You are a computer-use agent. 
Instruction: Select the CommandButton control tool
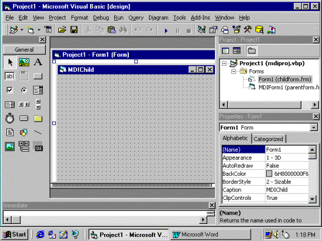38,76
